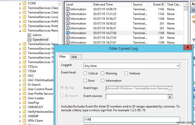The image size is (195, 125).
Task: Open the Event sources dropdown
Action: pyautogui.click(x=170, y=97)
